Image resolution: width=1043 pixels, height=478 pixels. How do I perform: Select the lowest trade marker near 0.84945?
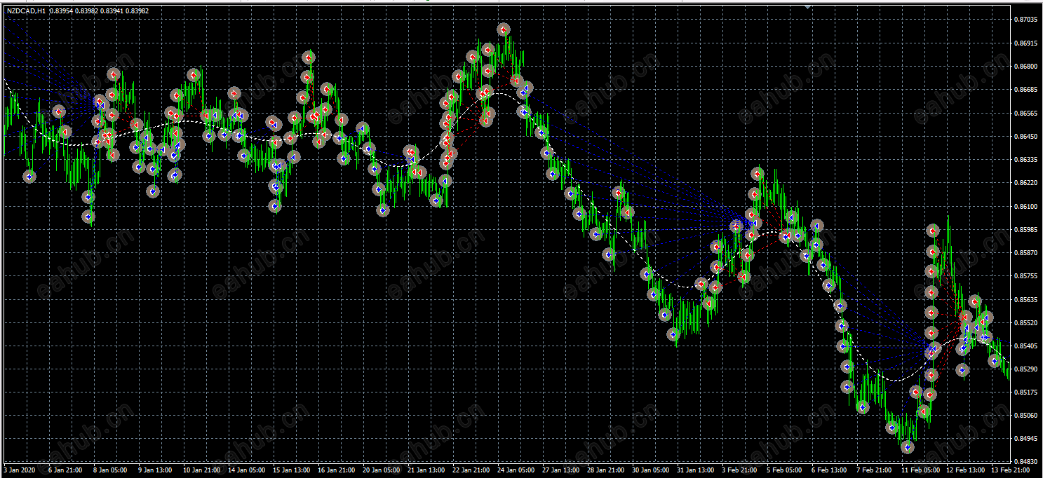tap(908, 446)
